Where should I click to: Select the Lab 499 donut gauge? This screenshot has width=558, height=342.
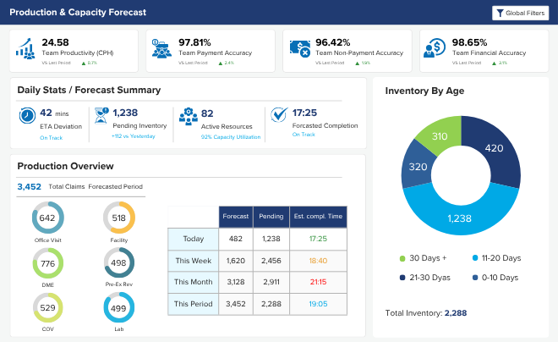click(x=119, y=307)
